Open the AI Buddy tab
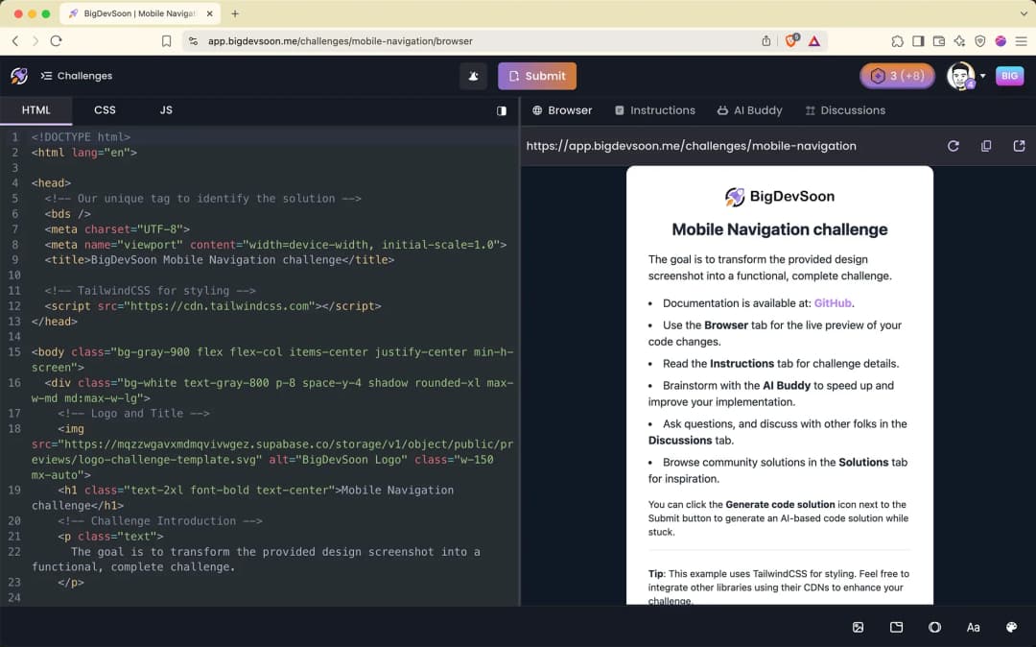The height and width of the screenshot is (647, 1036). 750,110
